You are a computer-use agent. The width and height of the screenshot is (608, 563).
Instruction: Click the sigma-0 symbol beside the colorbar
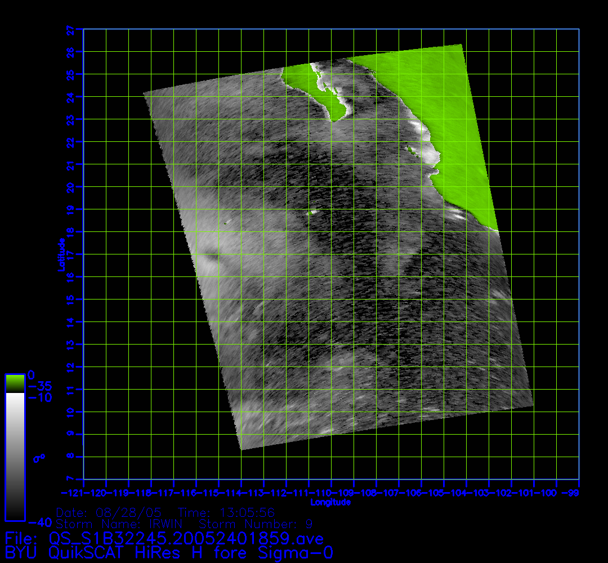tap(38, 458)
